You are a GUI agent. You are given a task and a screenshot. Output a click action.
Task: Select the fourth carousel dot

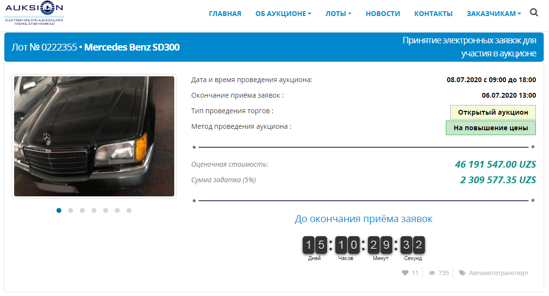point(94,210)
